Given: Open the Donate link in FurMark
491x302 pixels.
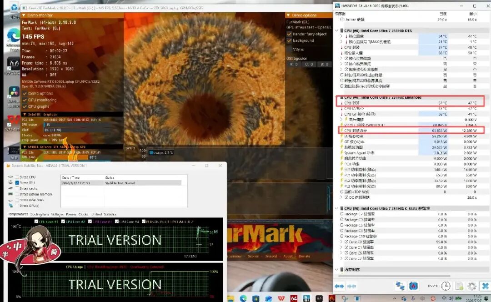Looking at the screenshot, I should click(304, 256).
